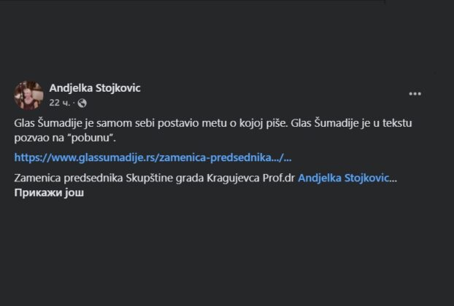Open the glassumadije.rs article link

(153, 157)
